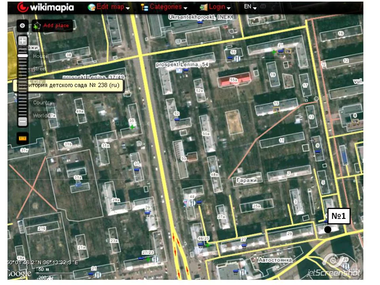Select Street zoom level label
The image size is (380, 285).
39,69
